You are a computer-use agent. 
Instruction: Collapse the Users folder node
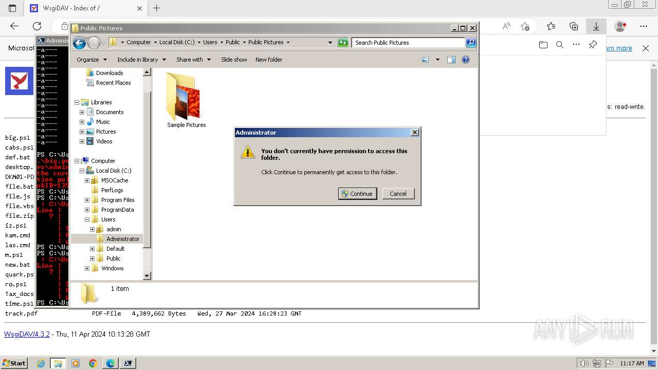(87, 219)
